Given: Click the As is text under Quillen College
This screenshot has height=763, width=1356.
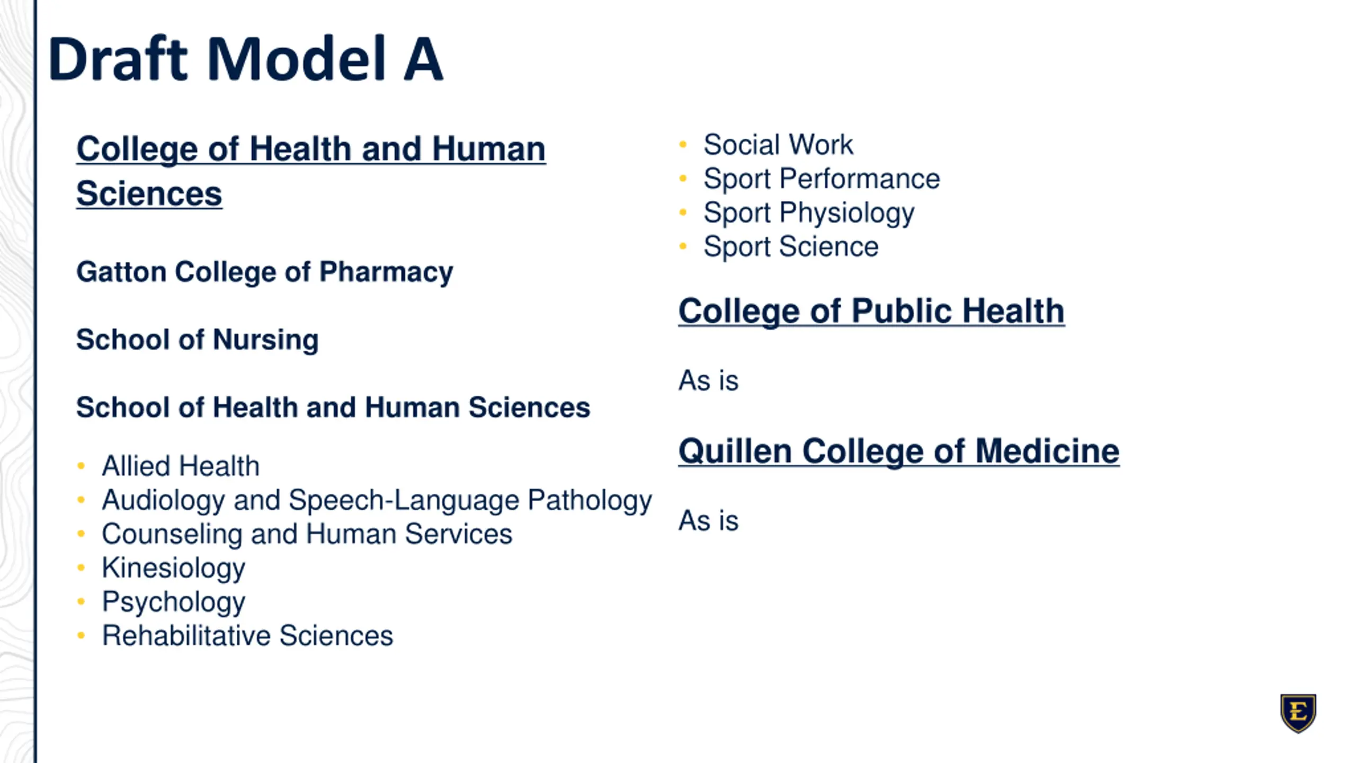Looking at the screenshot, I should 708,520.
